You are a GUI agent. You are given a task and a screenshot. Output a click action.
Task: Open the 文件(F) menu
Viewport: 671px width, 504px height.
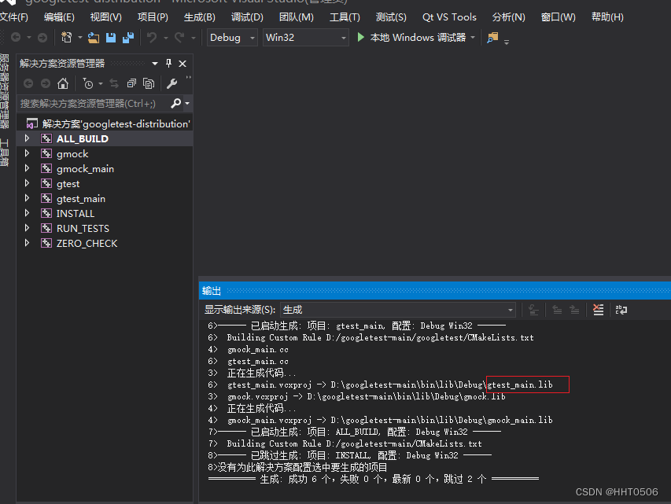tap(13, 17)
